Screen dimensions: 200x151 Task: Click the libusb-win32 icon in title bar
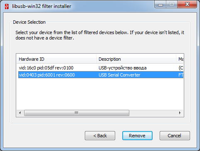tap(7, 7)
